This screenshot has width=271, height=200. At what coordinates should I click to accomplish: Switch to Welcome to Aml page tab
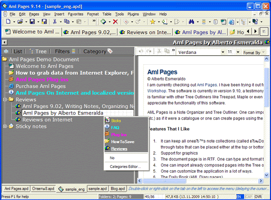click(32, 32)
